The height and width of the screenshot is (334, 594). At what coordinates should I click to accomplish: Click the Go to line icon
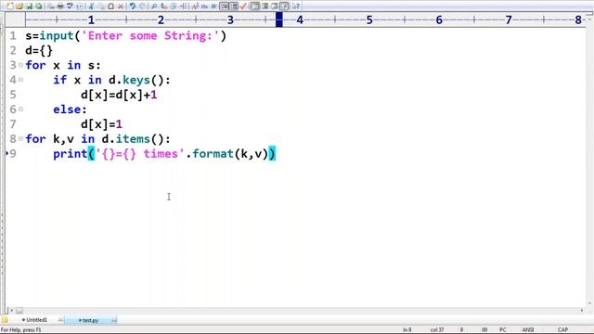[x=184, y=6]
